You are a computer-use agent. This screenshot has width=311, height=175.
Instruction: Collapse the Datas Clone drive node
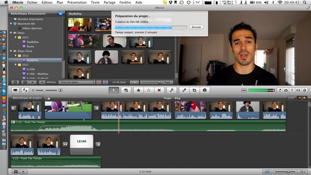pyautogui.click(x=11, y=51)
